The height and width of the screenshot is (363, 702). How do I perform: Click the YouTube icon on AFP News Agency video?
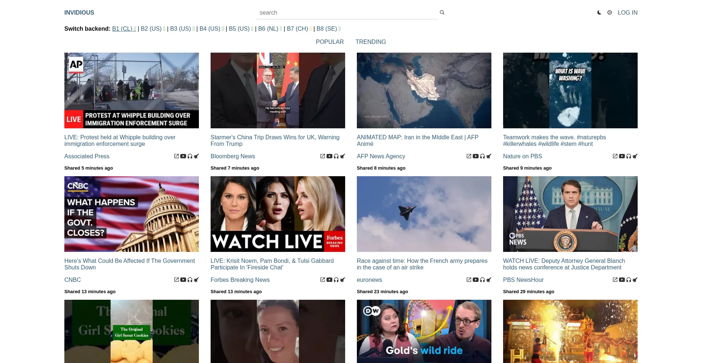(x=476, y=156)
